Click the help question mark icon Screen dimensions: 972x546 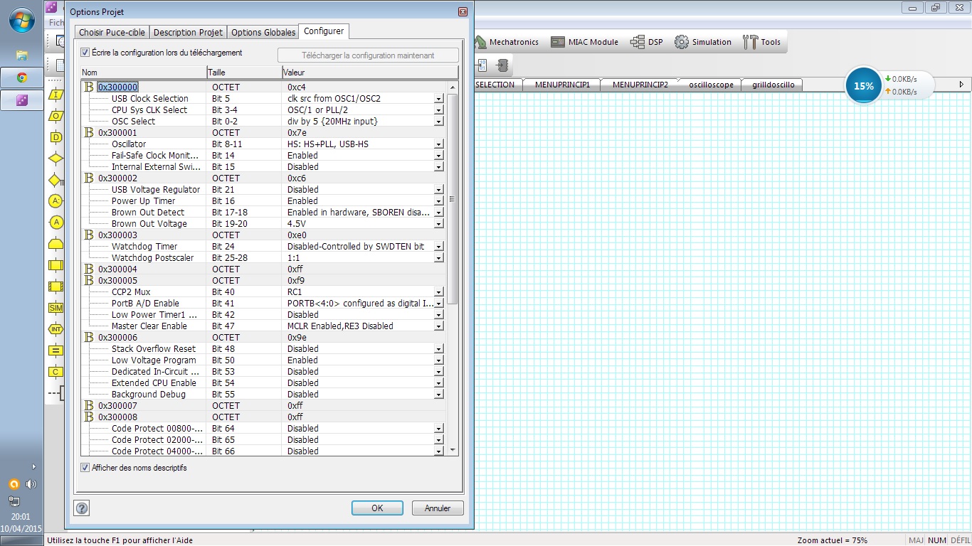82,508
